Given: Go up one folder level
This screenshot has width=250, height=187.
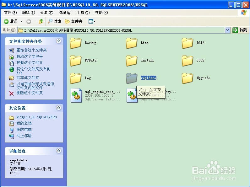Looking at the screenshot, I should (41, 21).
